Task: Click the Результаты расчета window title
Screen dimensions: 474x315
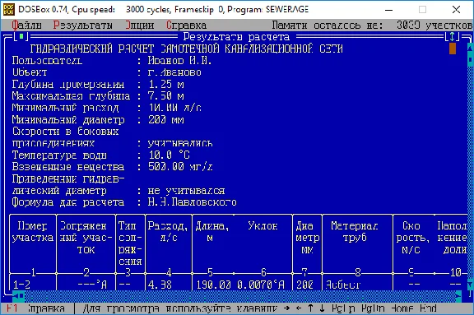Action: (x=236, y=37)
